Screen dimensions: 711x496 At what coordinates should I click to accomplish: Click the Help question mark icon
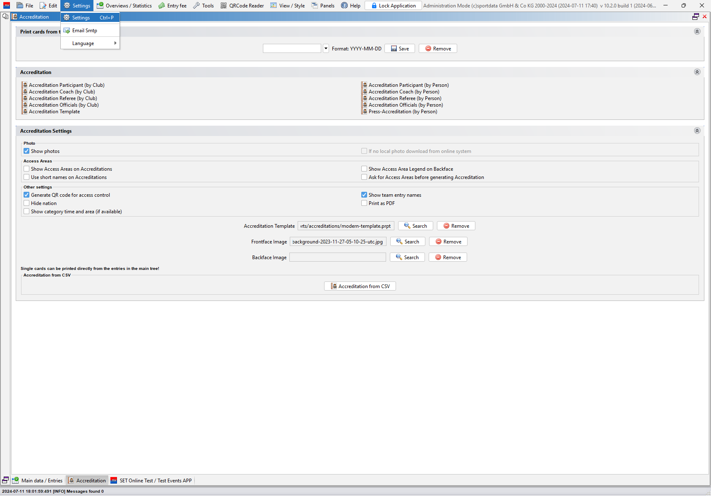tap(344, 5)
